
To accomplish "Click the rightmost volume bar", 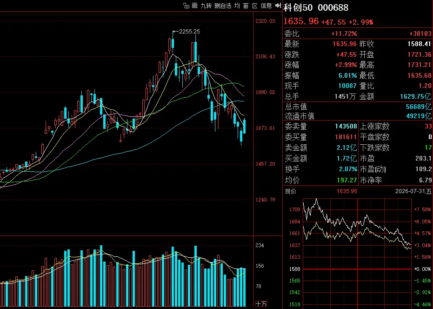I will pos(244,287).
